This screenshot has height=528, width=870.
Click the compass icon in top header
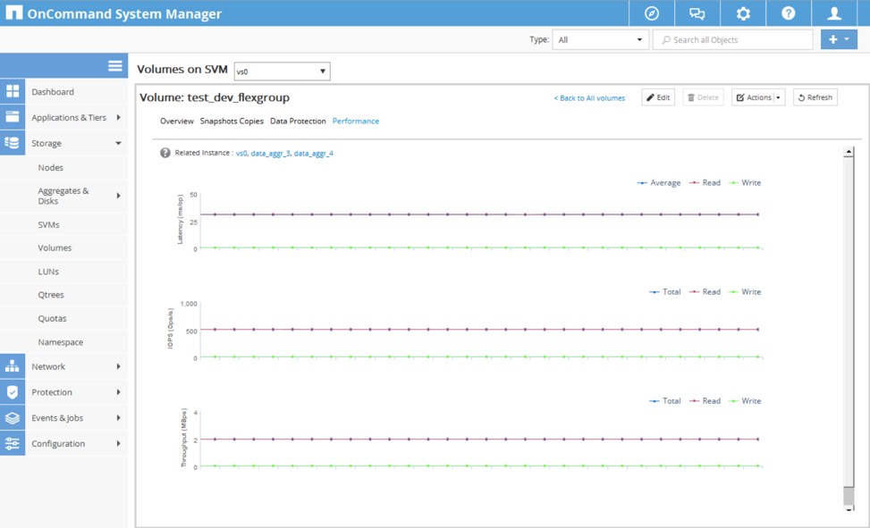tap(652, 13)
